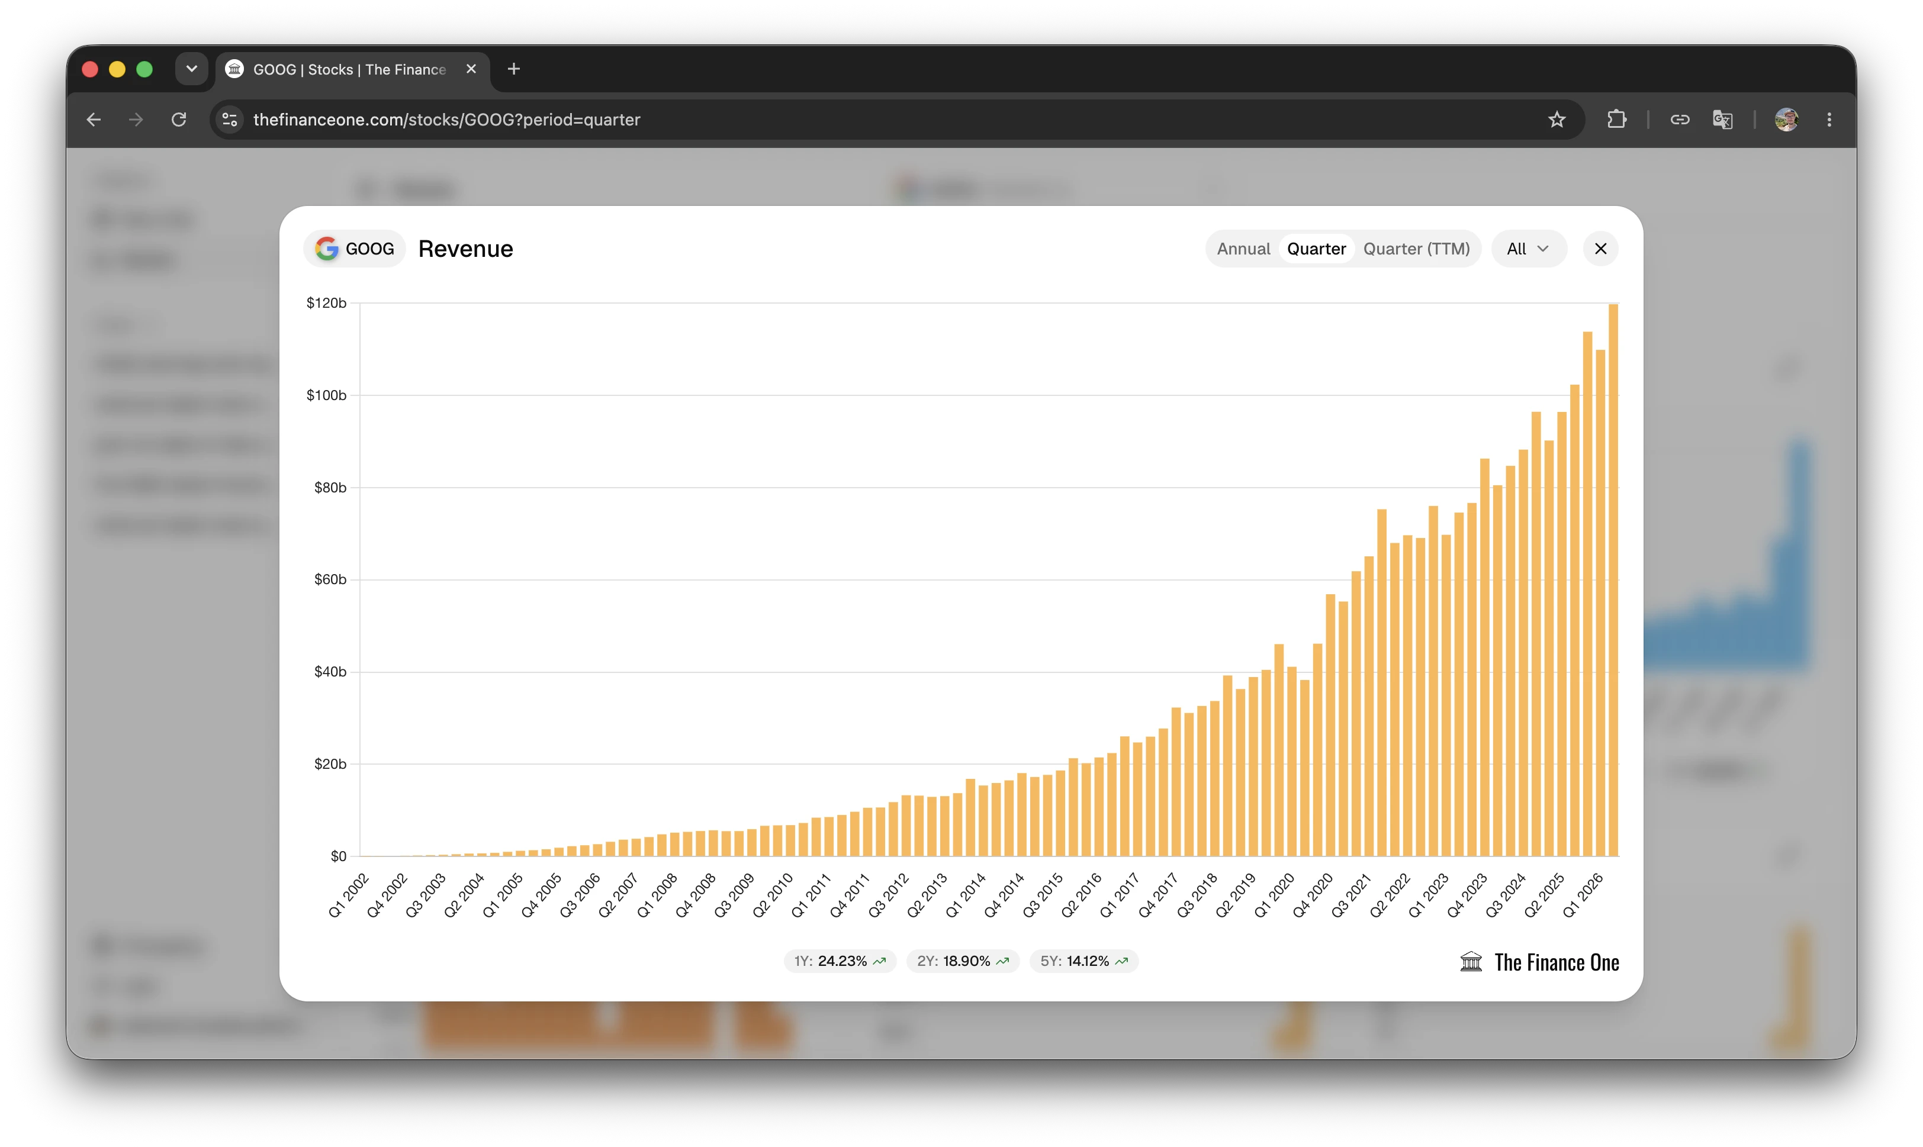Select the GOOG Stocks browser tab
Screen dimensions: 1923x1147
coord(352,70)
